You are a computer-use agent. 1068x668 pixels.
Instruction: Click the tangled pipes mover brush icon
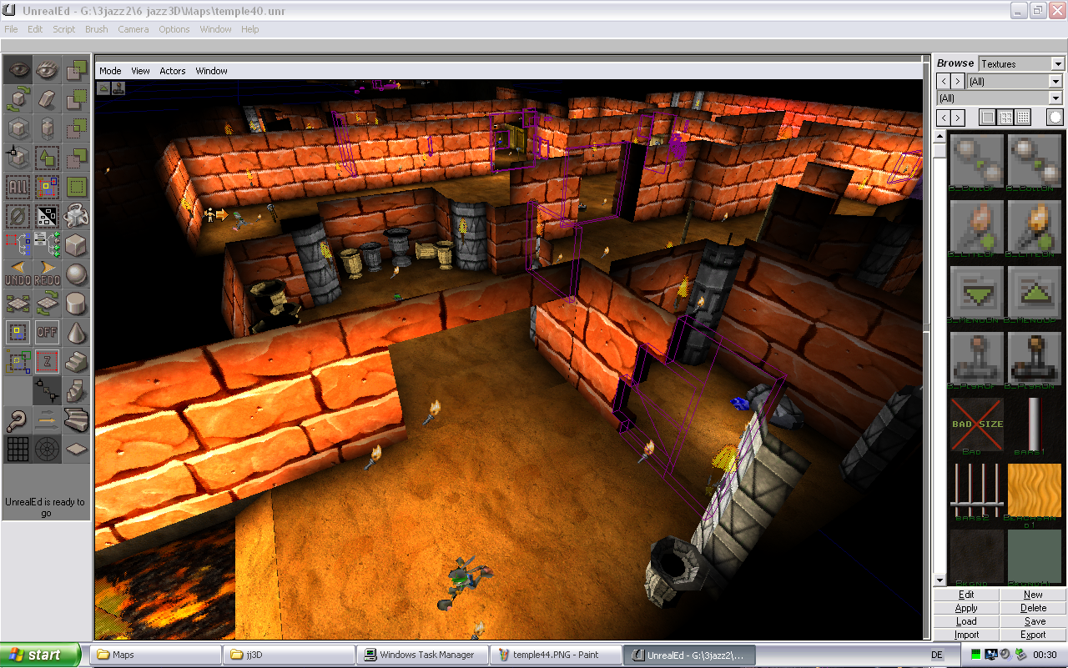click(x=76, y=216)
